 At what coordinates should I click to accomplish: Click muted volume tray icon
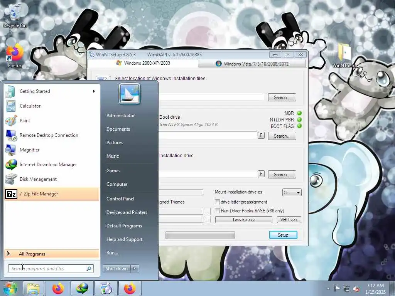point(356,289)
